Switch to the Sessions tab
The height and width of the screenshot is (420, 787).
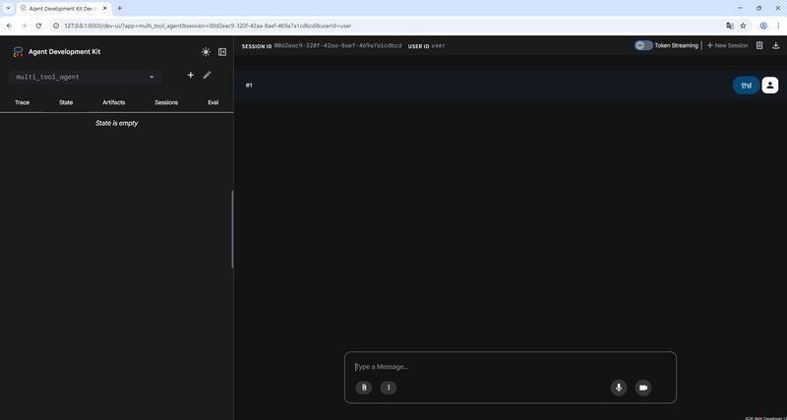(x=166, y=102)
